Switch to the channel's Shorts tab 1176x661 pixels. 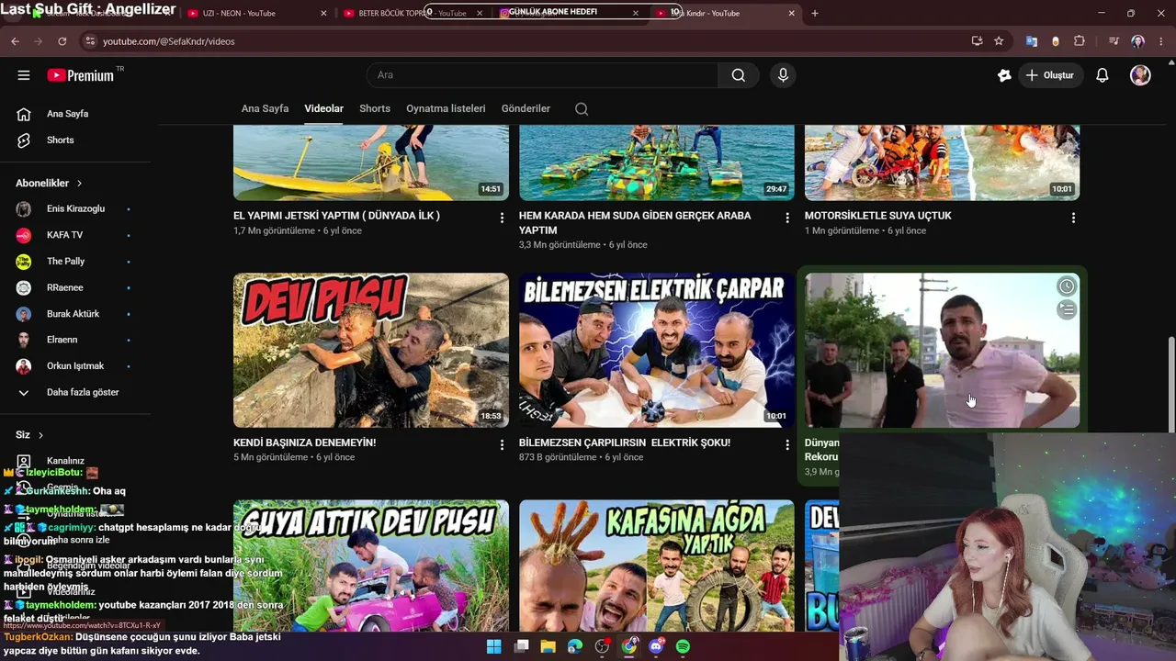(x=375, y=108)
